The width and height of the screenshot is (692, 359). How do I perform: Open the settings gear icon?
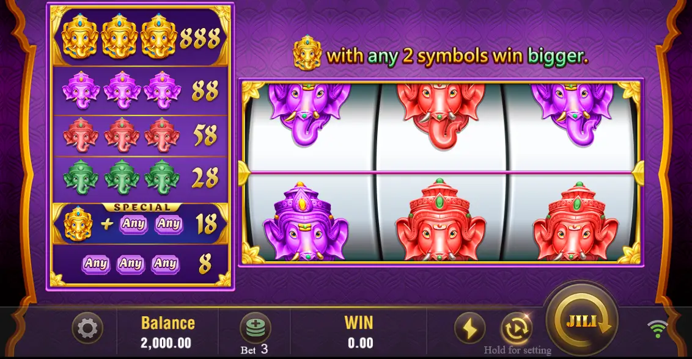tap(87, 328)
